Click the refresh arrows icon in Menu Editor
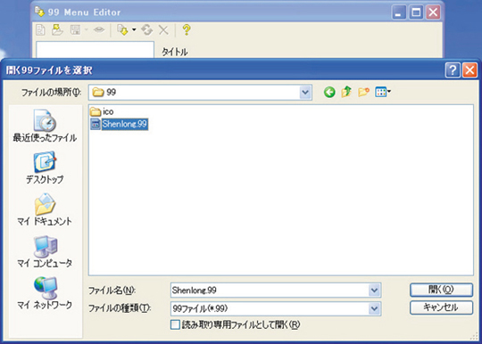Screen dimensions: 482x344 [147, 30]
